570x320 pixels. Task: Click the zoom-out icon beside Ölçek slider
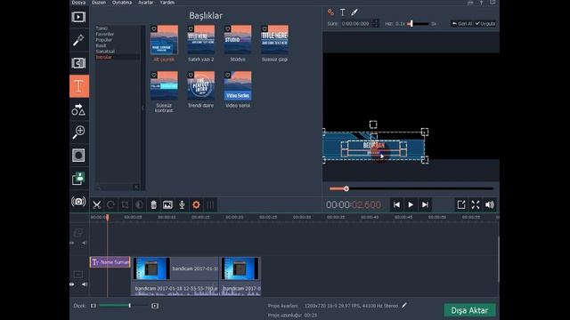(94, 306)
